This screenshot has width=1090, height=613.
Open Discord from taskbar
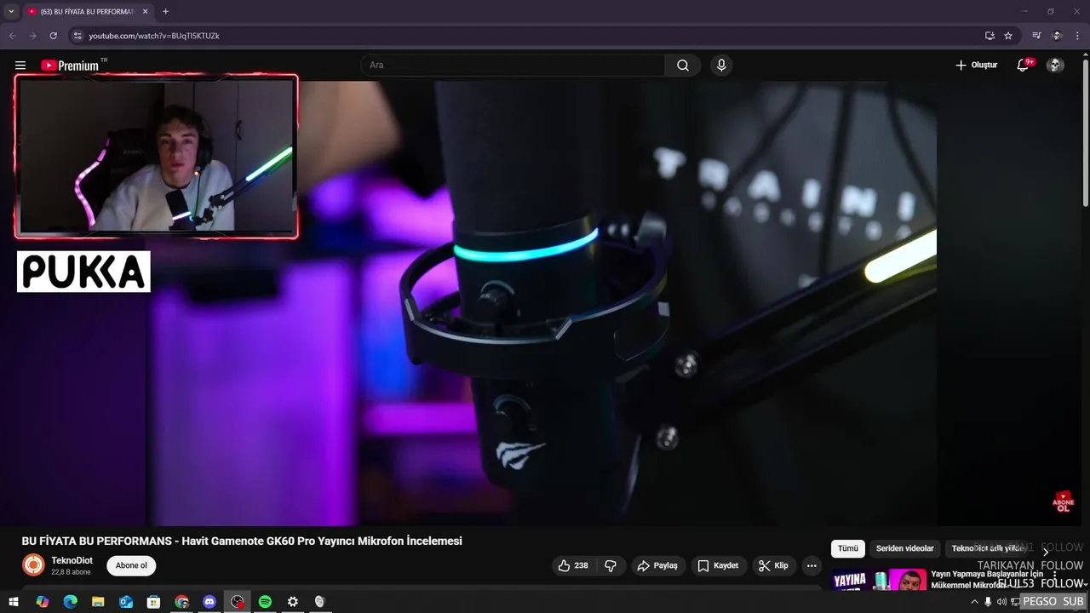point(209,602)
